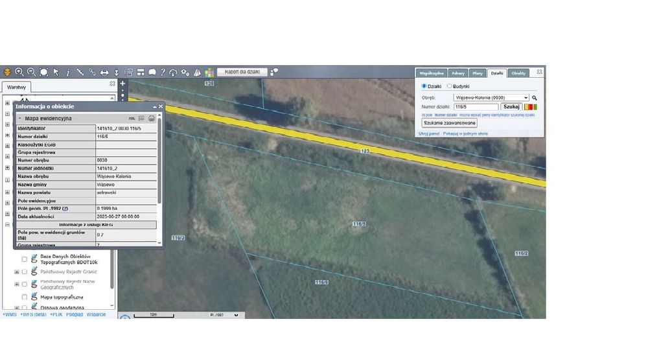Expand the topmost layer tree node
This screenshot has width=648, height=361.
coord(7,103)
